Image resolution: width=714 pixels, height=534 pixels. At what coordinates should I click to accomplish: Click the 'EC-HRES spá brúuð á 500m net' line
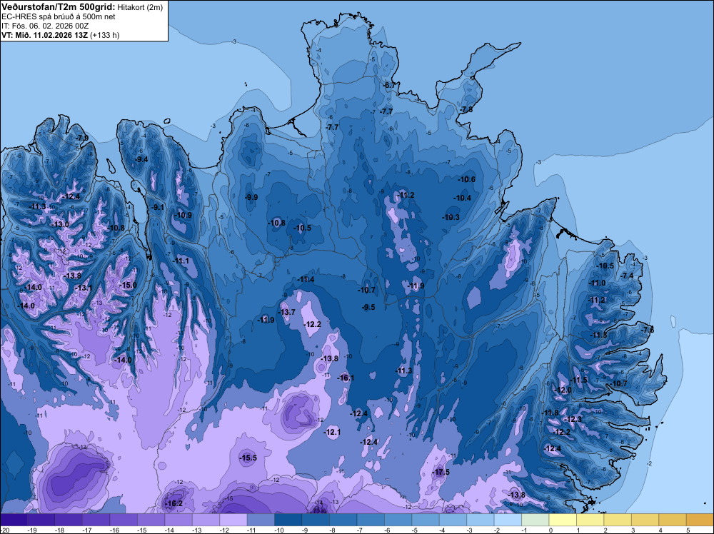(x=59, y=16)
